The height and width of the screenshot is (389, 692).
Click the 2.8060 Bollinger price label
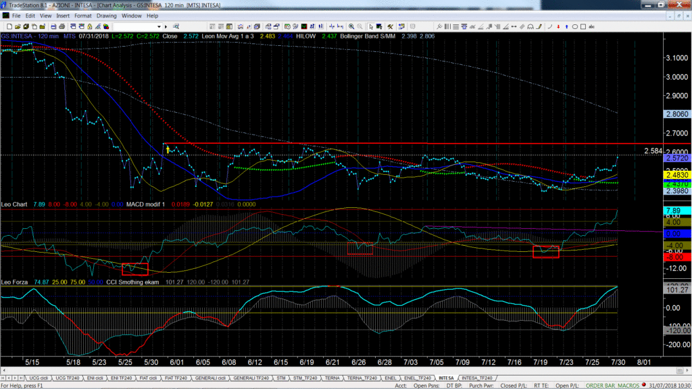pos(677,114)
